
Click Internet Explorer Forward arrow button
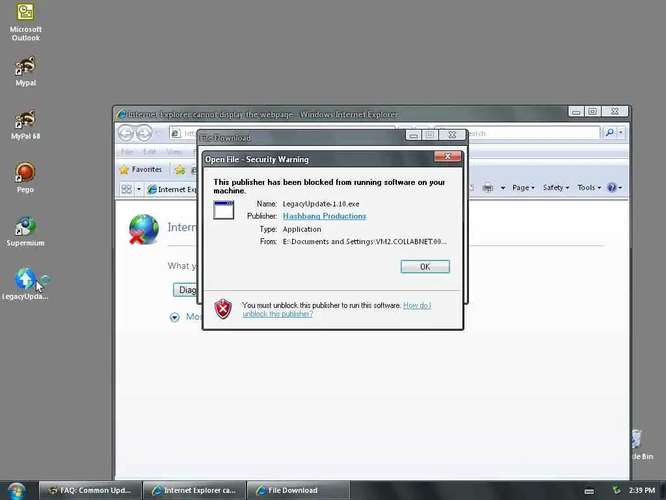tap(144, 133)
